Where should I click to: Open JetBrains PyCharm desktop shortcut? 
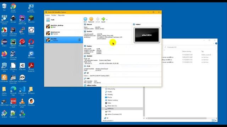(x=13, y=43)
